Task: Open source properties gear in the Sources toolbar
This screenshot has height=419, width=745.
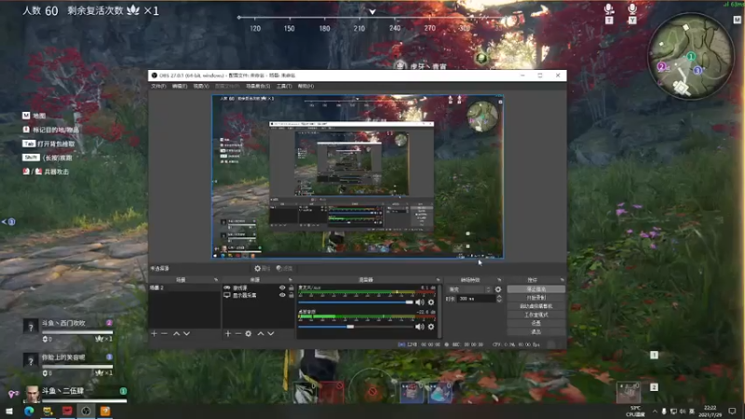Action: tap(249, 334)
